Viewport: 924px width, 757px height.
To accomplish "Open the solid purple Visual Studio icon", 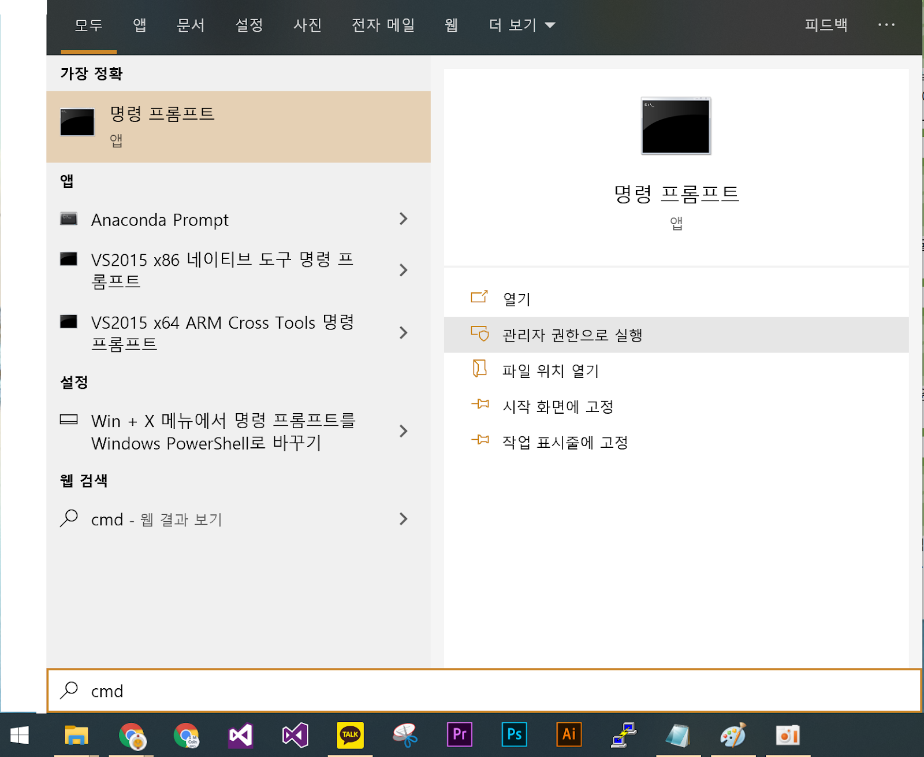I will click(241, 736).
